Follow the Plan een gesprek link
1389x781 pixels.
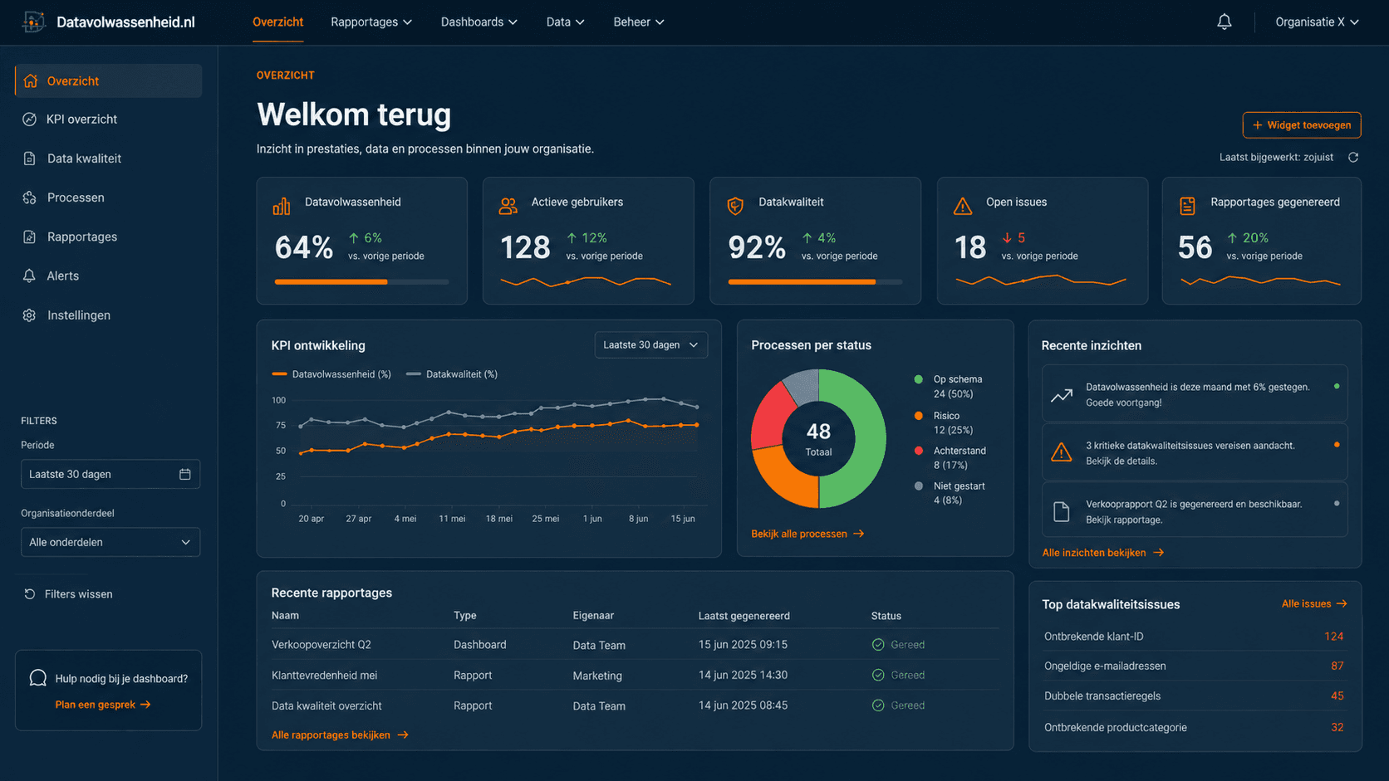pos(103,705)
